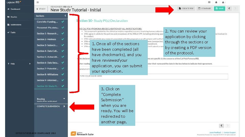Image resolution: width=245 pixels, height=137 pixels.
Task: Click checkmark beside Core Info-Funding
Action: coord(63,22)
